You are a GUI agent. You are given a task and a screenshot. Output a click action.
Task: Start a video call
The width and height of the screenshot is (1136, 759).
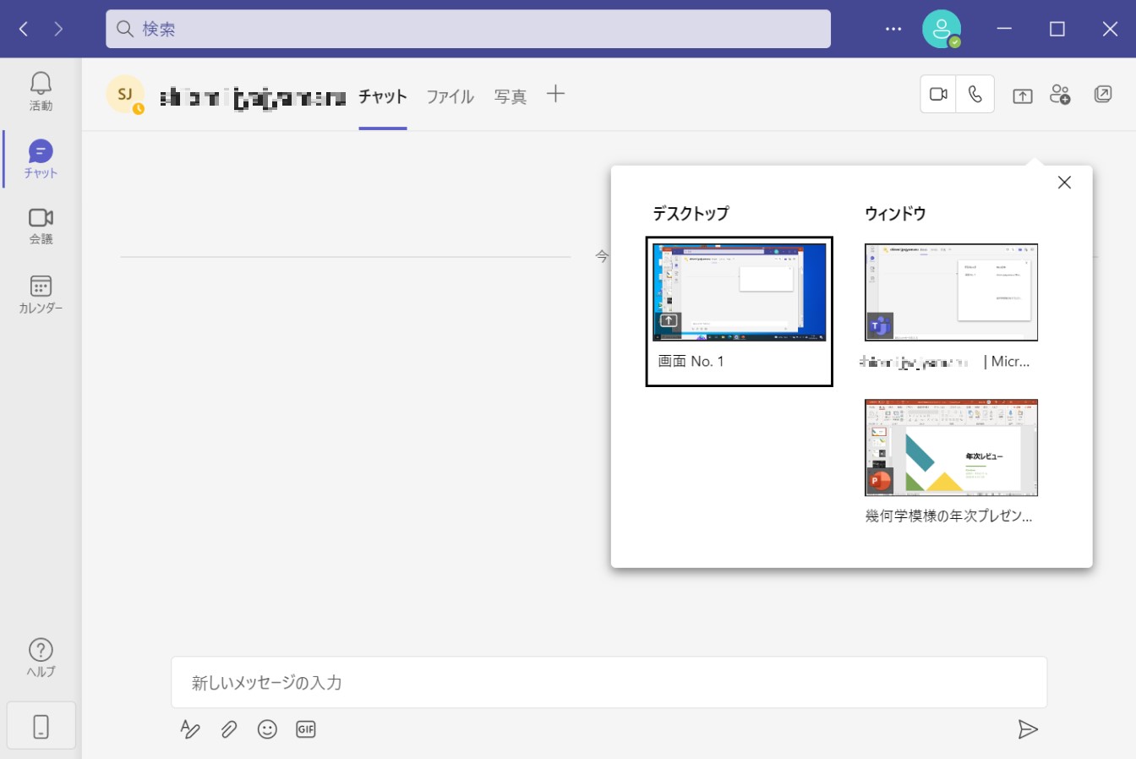pos(937,94)
